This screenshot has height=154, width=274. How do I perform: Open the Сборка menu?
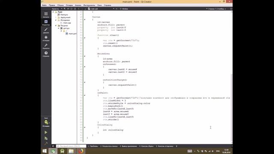(x=60, y=5)
